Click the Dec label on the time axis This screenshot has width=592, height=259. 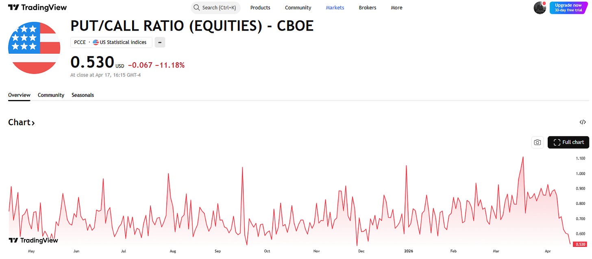(x=361, y=251)
